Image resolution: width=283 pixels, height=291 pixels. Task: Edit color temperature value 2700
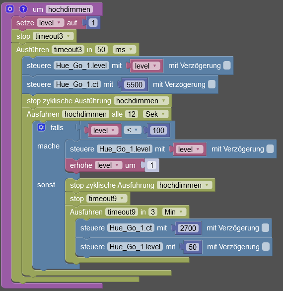click(188, 228)
